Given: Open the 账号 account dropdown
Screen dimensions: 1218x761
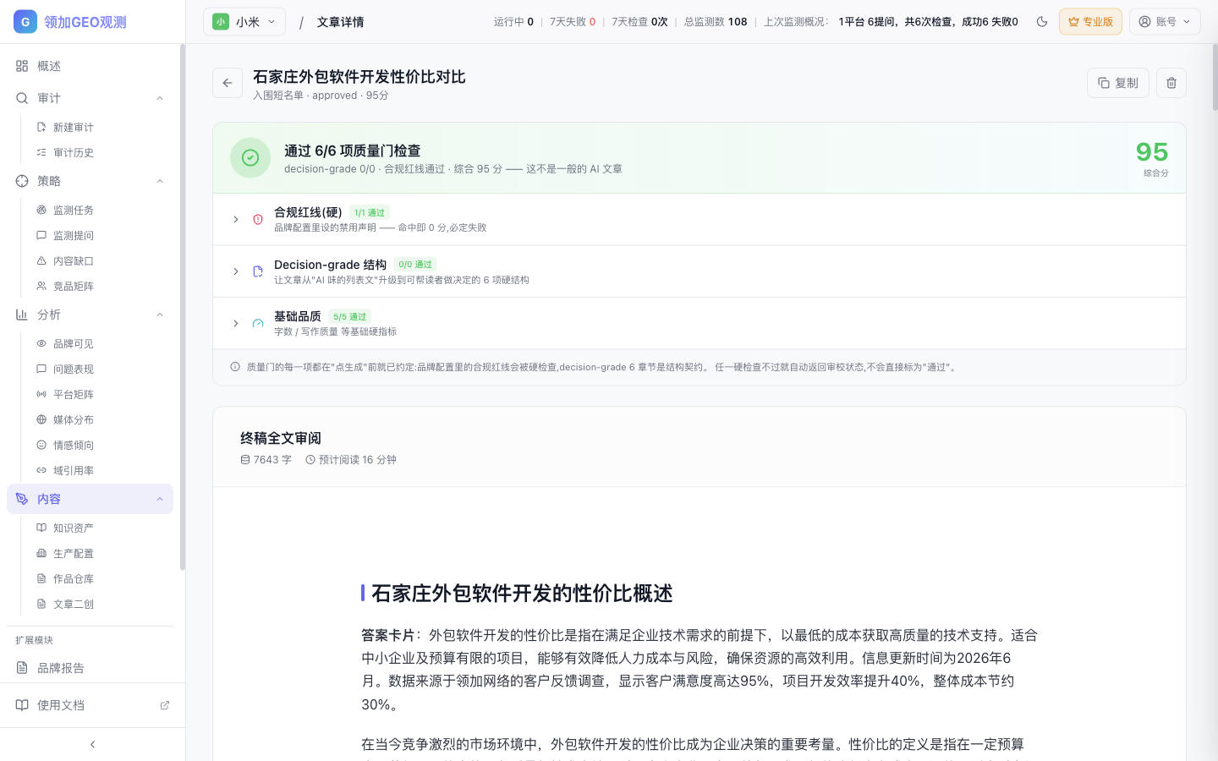Looking at the screenshot, I should pos(1165,22).
